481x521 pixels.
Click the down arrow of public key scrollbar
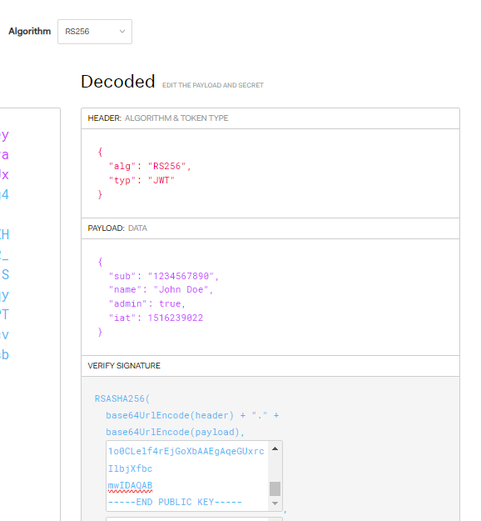pyautogui.click(x=275, y=503)
